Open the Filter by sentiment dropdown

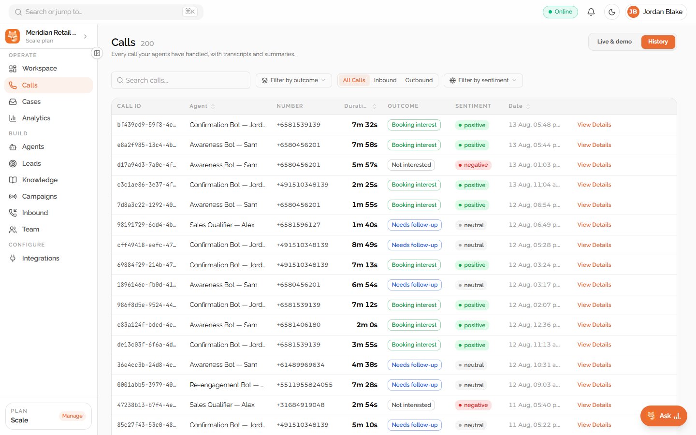click(483, 80)
